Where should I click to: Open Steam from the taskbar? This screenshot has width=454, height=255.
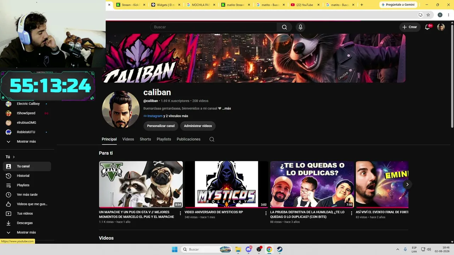280,249
